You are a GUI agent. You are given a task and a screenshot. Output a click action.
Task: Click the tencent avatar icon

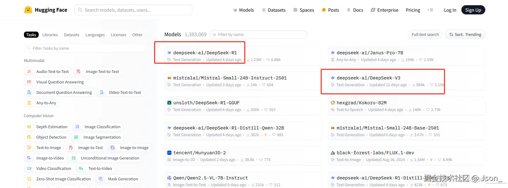tap(169, 153)
